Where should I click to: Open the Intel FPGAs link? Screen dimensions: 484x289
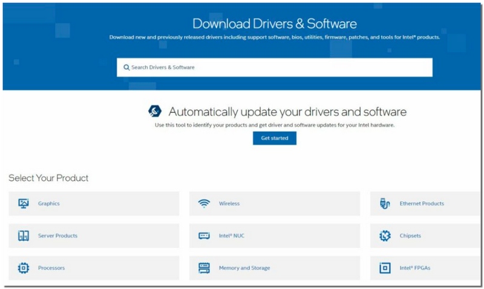[x=415, y=268]
